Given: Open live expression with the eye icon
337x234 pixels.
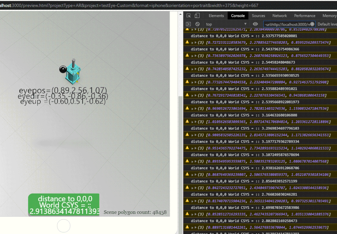Looking at the screenshot, I should 255,24.
